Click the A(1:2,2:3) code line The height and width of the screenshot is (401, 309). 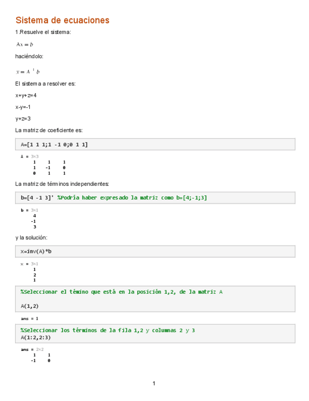click(x=35, y=337)
